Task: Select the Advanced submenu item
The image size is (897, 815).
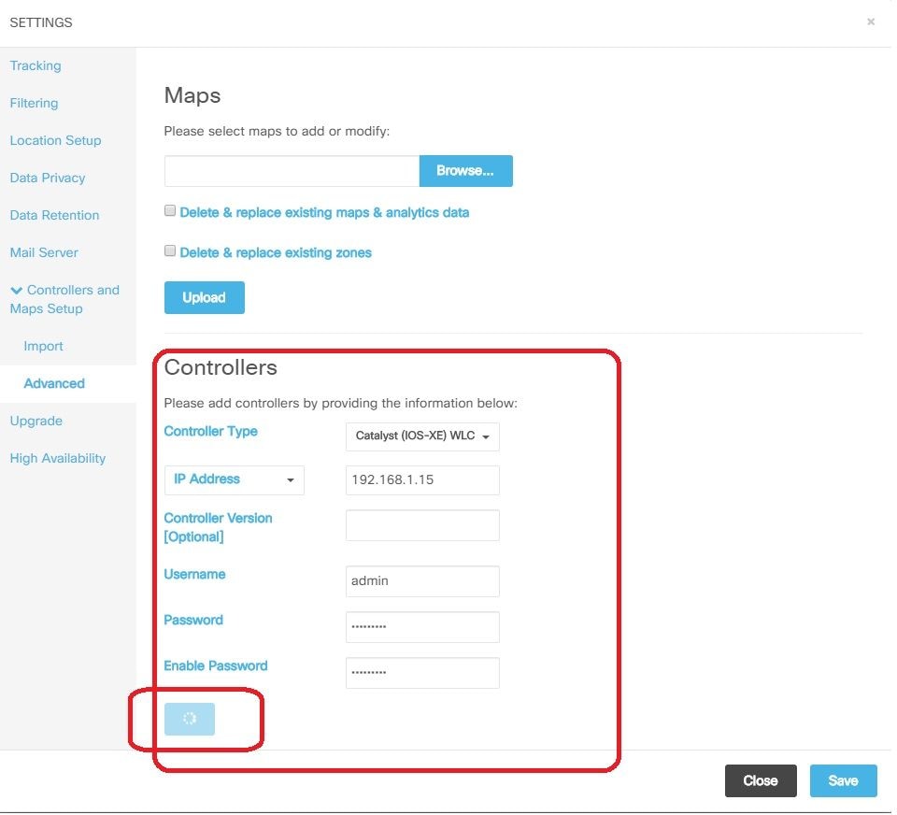Action: tap(54, 383)
